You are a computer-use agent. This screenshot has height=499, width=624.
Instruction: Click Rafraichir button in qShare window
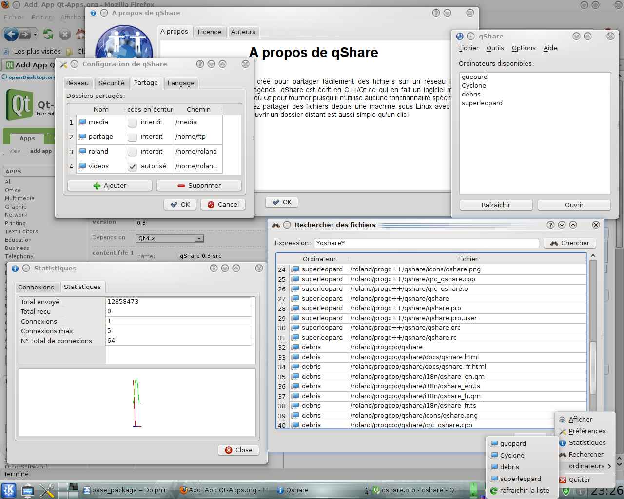click(496, 205)
